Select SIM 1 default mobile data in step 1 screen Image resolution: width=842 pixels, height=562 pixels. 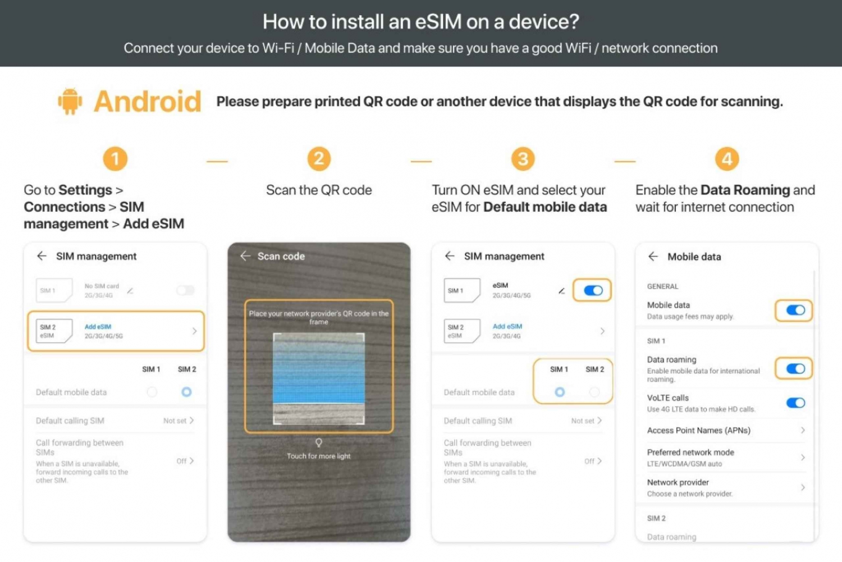point(152,392)
